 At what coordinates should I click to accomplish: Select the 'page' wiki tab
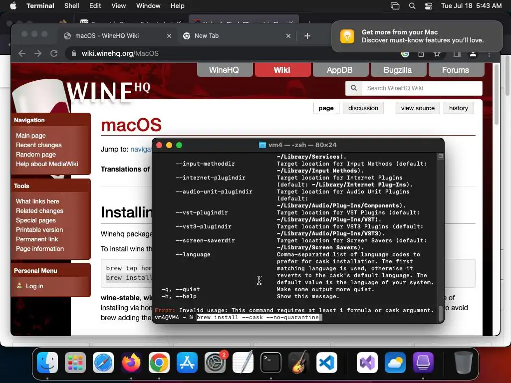pos(326,108)
